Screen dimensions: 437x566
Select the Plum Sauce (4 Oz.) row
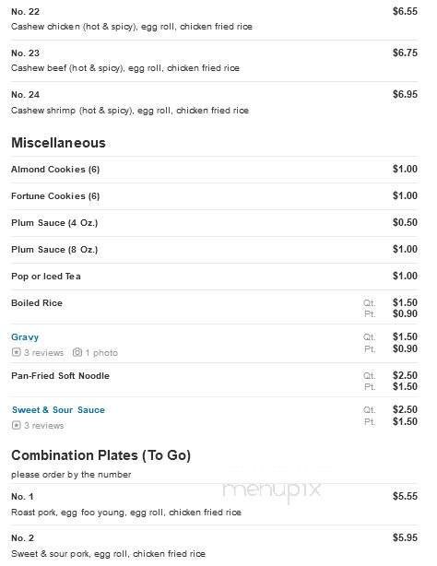[x=214, y=223]
